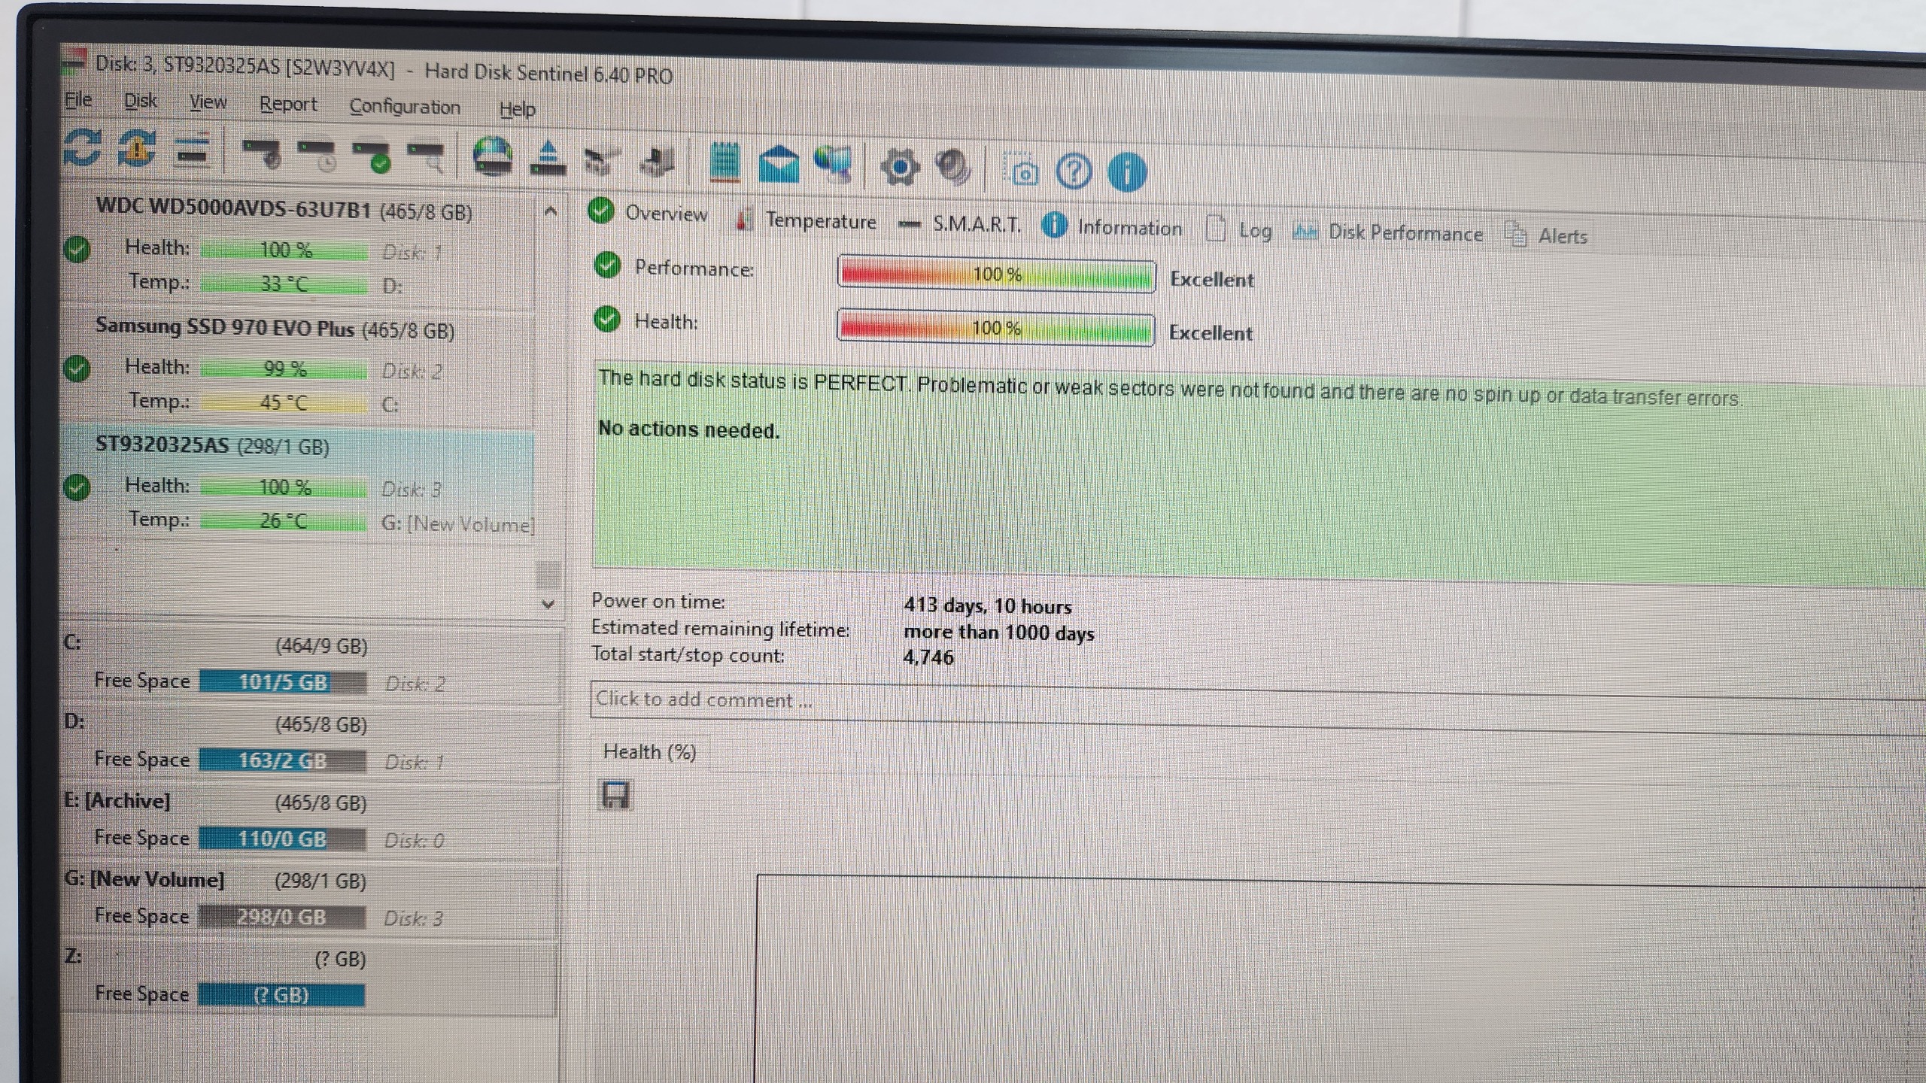1926x1083 pixels.
Task: Select the C: volume entry
Action: pyautogui.click(x=310, y=663)
